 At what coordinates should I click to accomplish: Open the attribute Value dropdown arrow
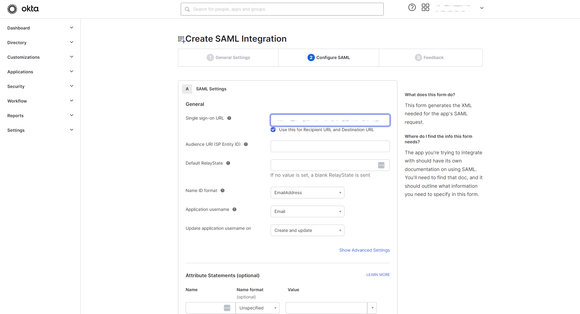tap(372, 308)
